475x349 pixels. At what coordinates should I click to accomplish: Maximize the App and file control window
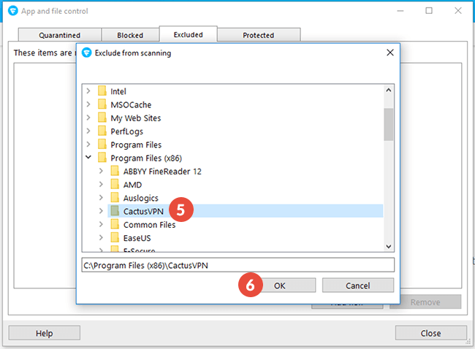pos(429,11)
